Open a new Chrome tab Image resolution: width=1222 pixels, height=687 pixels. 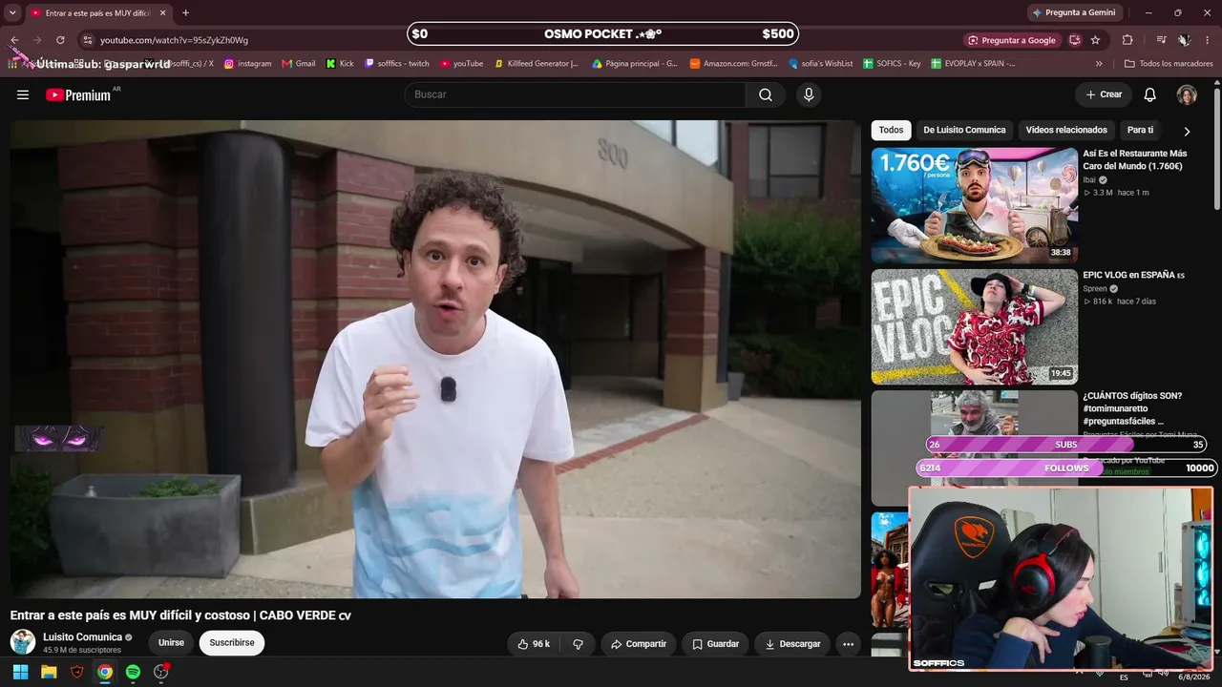click(185, 12)
